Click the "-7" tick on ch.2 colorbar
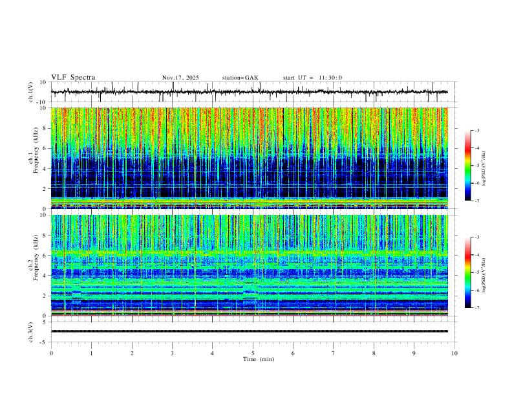Image resolution: width=512 pixels, height=396 pixels. (x=476, y=308)
